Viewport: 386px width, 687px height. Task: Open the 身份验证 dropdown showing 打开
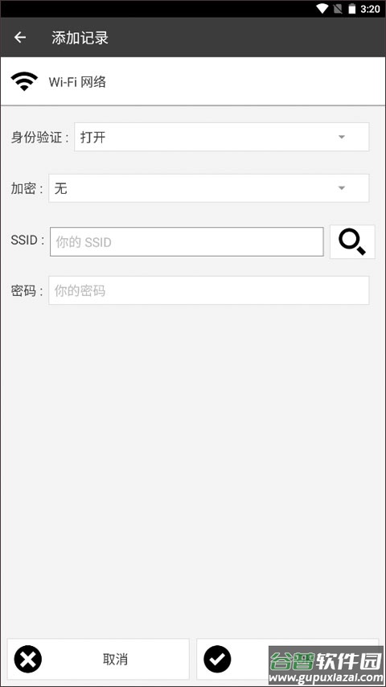[221, 137]
